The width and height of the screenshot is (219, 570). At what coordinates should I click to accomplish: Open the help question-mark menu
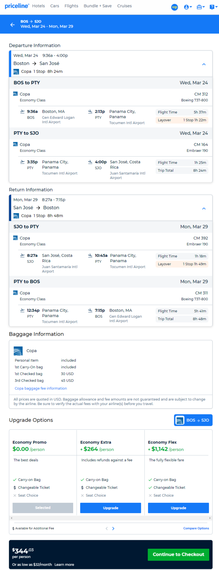(x=213, y=7)
